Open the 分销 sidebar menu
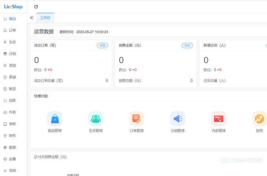267x176 pixels. coord(13,54)
